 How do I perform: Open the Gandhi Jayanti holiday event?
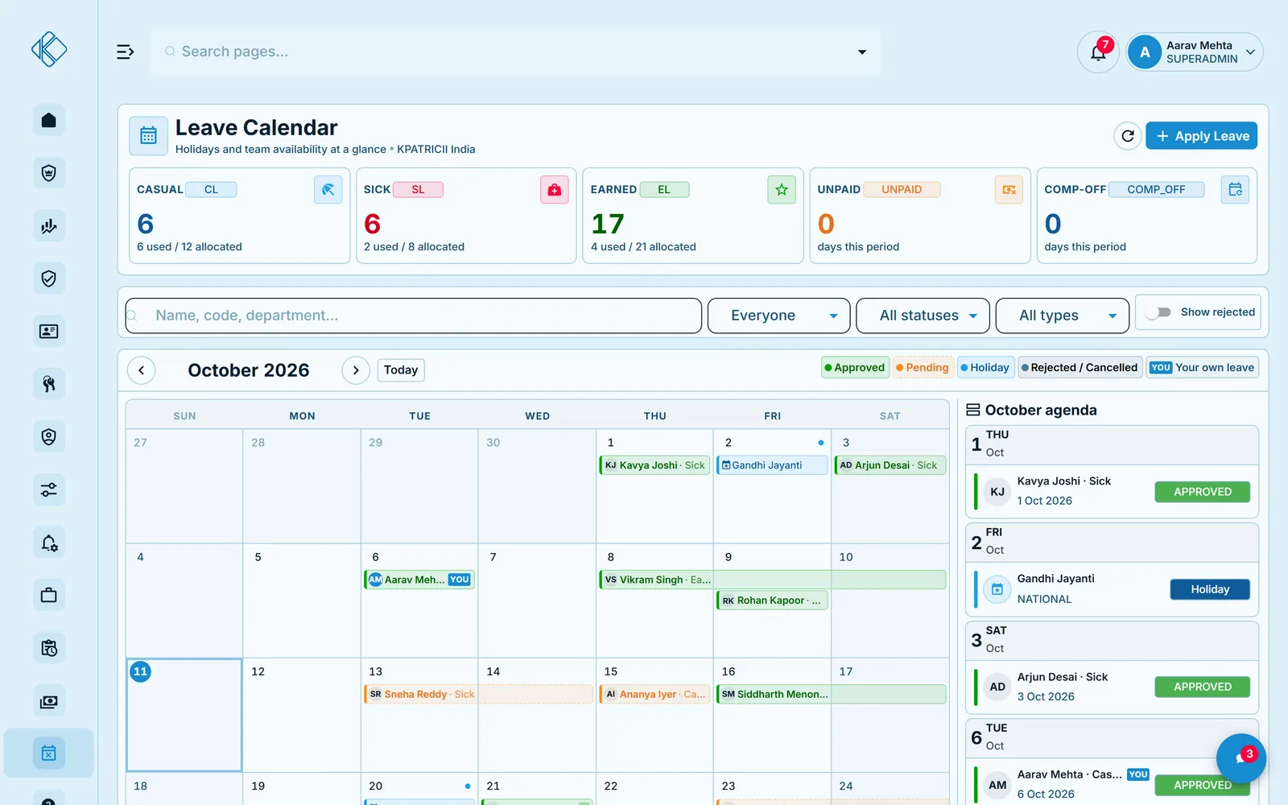[772, 465]
